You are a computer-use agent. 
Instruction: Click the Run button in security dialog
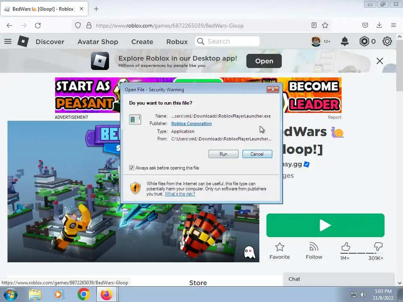click(x=224, y=154)
